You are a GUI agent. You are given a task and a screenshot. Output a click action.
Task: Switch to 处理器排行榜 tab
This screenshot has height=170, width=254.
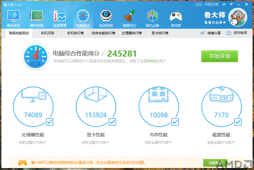click(x=132, y=33)
